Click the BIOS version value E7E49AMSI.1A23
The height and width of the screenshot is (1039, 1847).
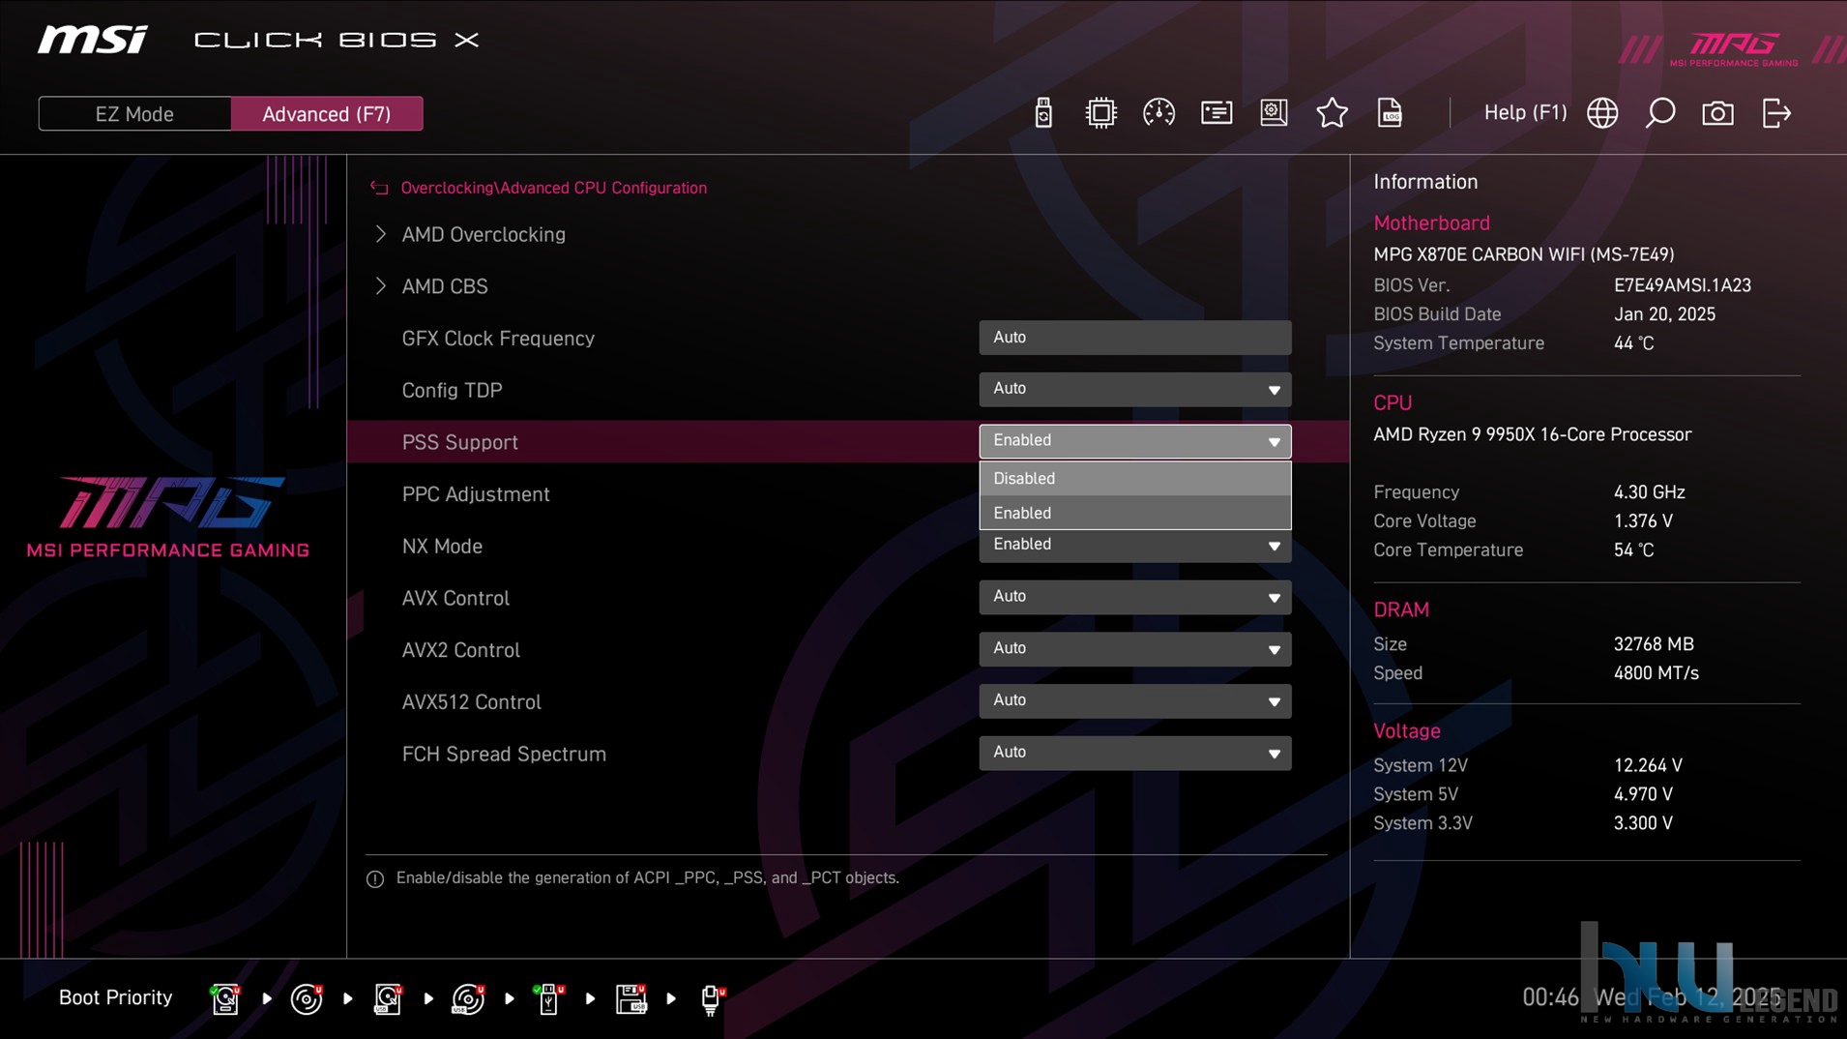(1682, 285)
